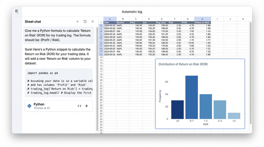
Task: Click the 'Entry' header cell
Action: pos(136,23)
